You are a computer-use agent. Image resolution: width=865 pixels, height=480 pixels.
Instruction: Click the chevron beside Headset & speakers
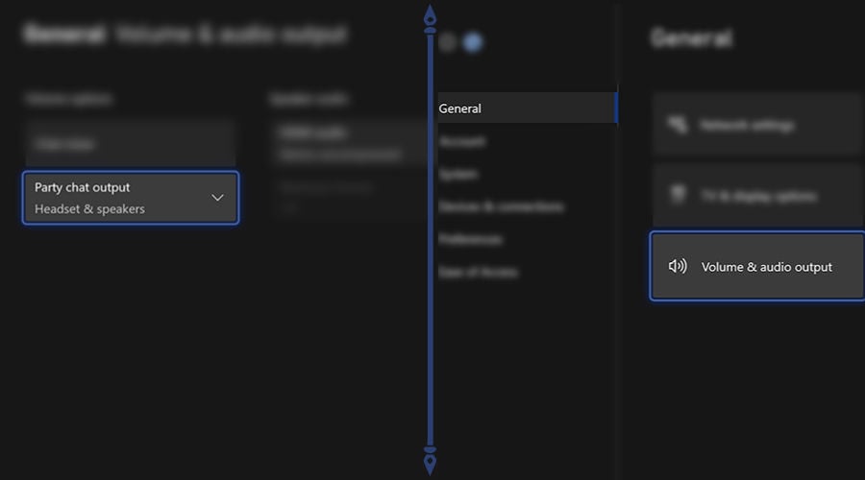coord(217,198)
